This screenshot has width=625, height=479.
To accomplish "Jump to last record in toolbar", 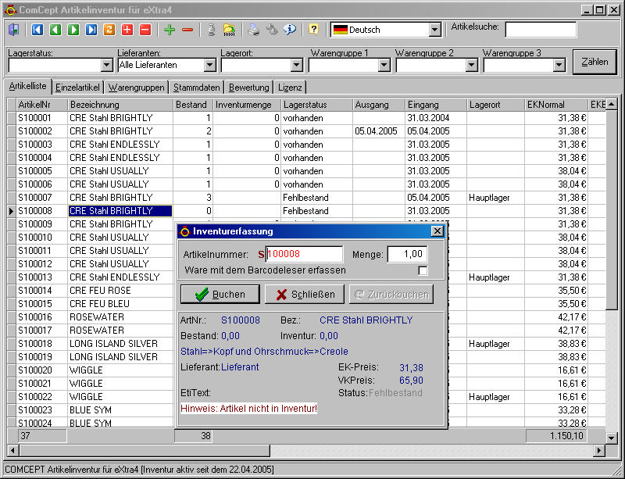I will point(91,30).
